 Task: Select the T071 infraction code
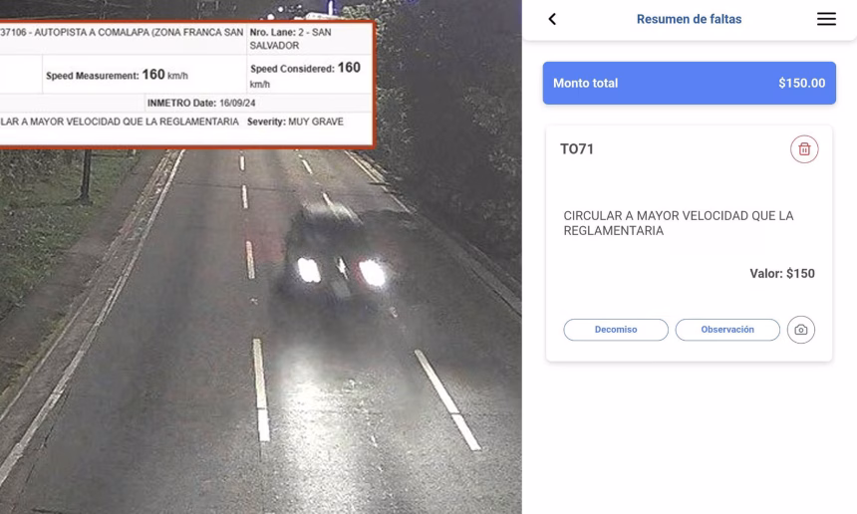pos(577,149)
